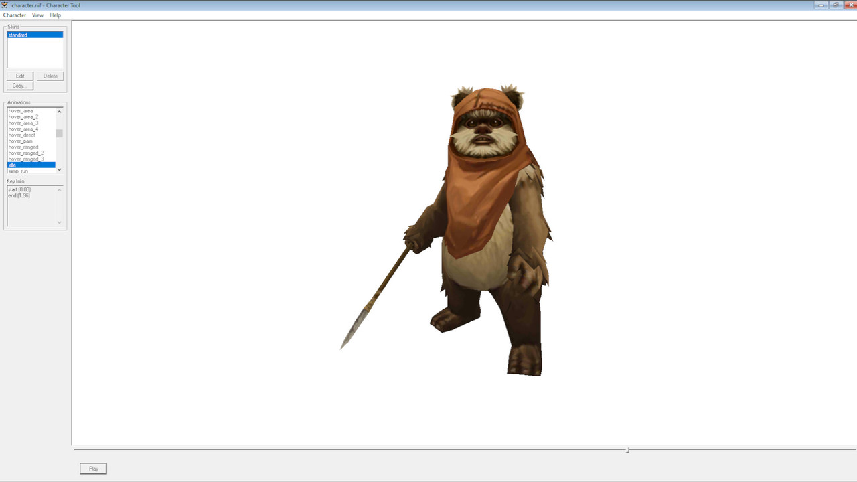Click the Animations list scrollbar thumb
This screenshot has width=857, height=482.
[60, 133]
